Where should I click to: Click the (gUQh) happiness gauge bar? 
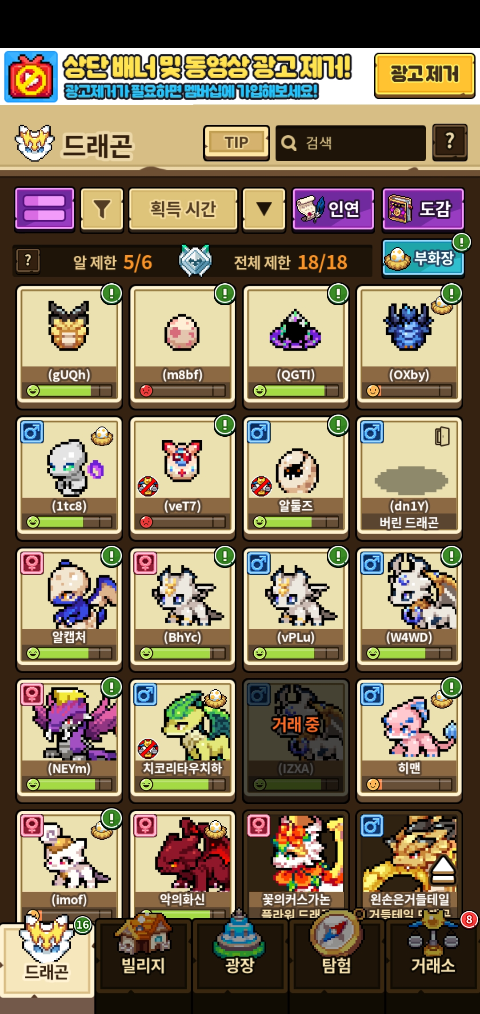pos(69,390)
